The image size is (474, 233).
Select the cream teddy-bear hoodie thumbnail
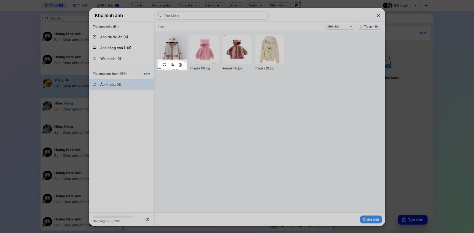(270, 49)
